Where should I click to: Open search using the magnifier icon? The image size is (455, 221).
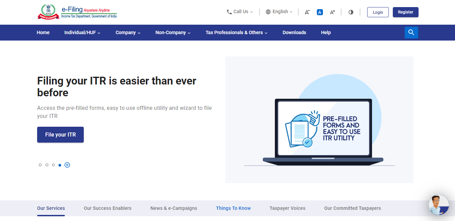pyautogui.click(x=411, y=32)
